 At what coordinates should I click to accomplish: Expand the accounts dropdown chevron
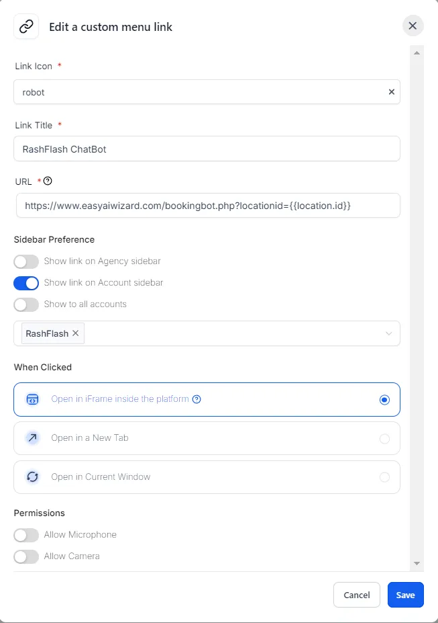(389, 333)
